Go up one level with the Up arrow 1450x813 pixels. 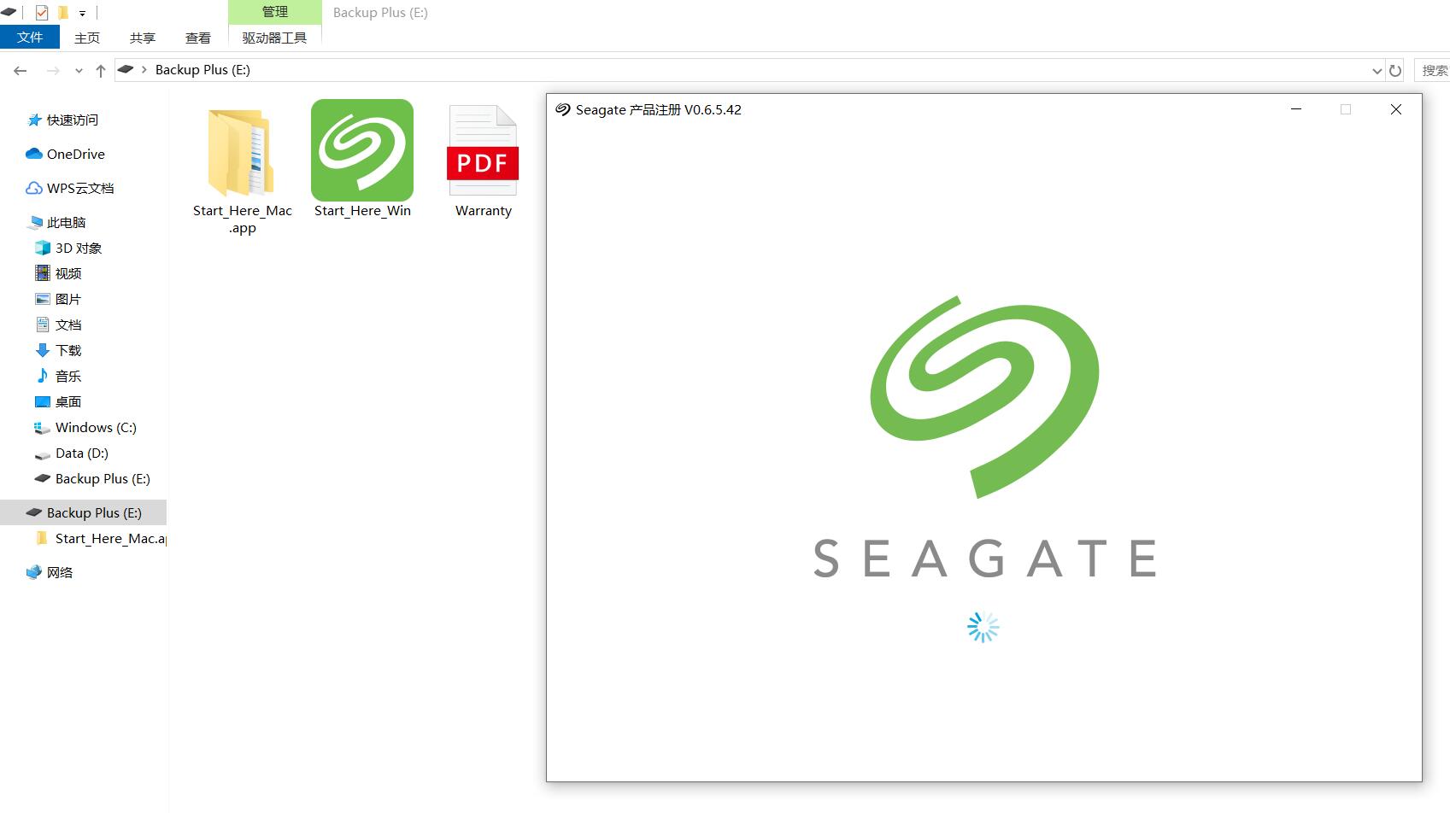[x=101, y=70]
